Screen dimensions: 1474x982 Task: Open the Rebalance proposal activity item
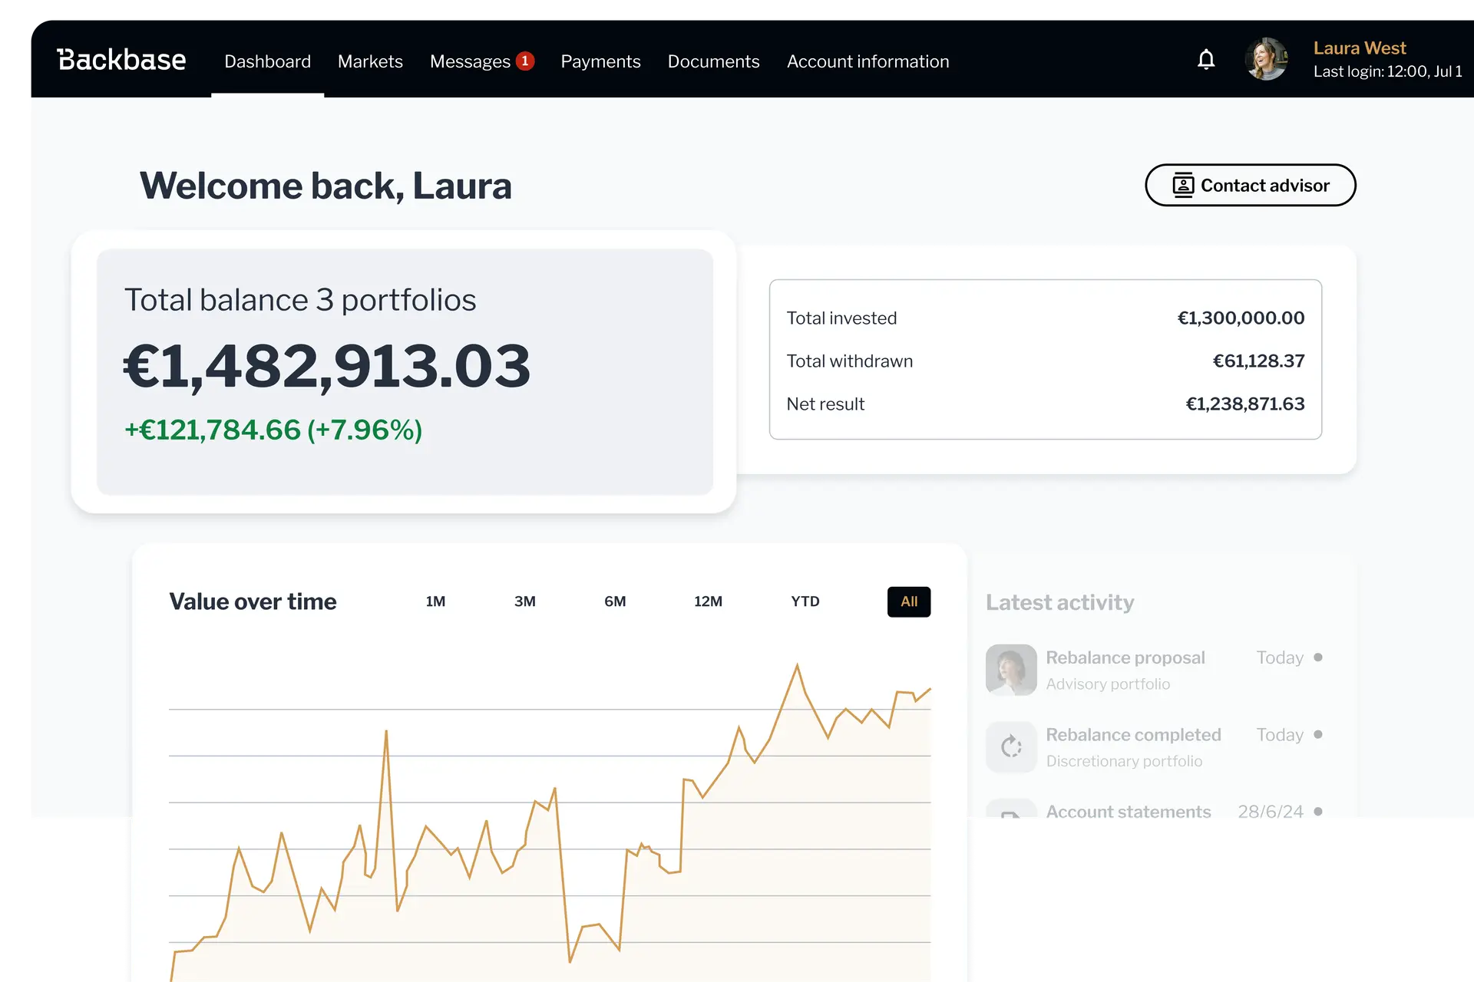pyautogui.click(x=1125, y=658)
